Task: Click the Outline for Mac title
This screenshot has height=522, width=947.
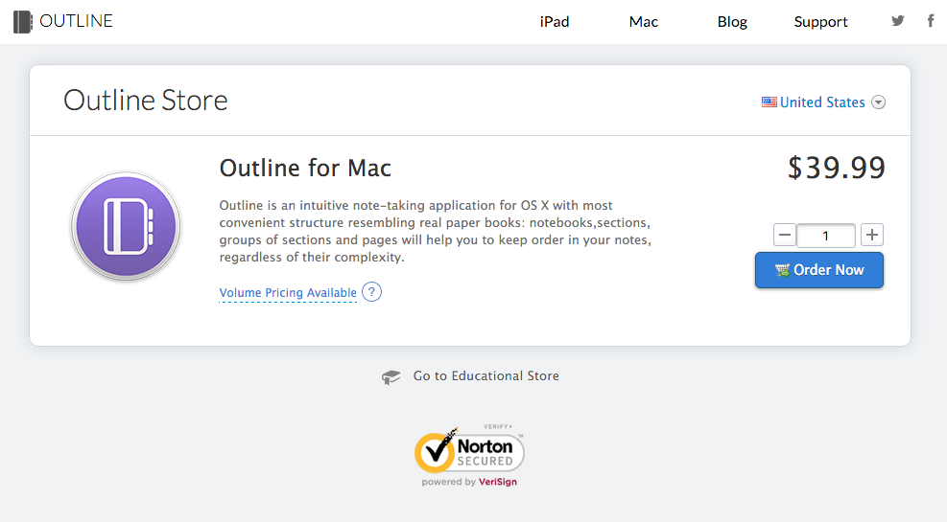Action: pos(305,169)
